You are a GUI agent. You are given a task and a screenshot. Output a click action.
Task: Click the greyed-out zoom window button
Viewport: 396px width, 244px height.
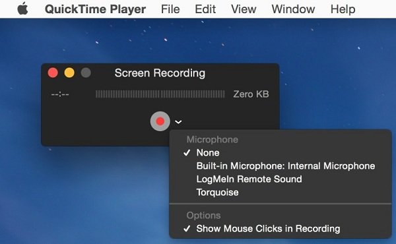pos(86,73)
